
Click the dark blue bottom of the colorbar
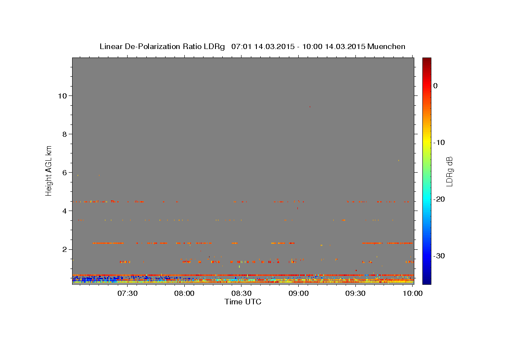(427, 279)
